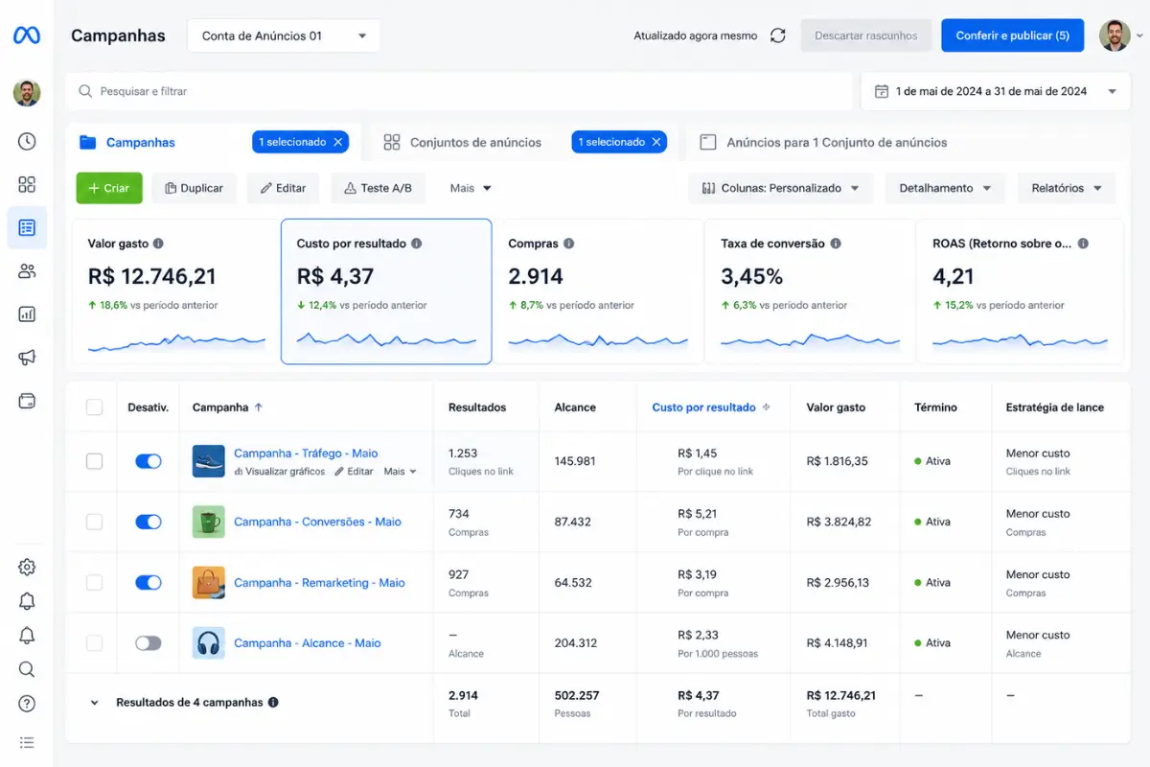Open the Colunas: Personalizado dropdown

[780, 188]
